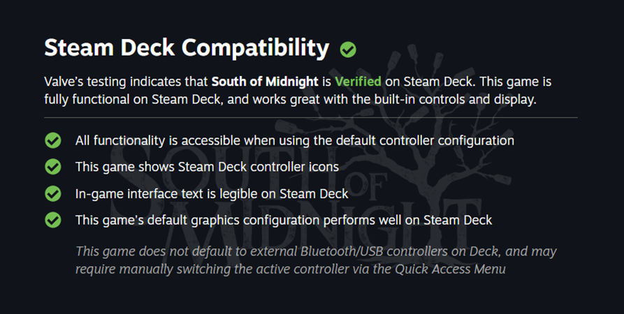The image size is (624, 314).
Task: Select the 'default graphics configuration performs well' line
Action: coord(284,220)
